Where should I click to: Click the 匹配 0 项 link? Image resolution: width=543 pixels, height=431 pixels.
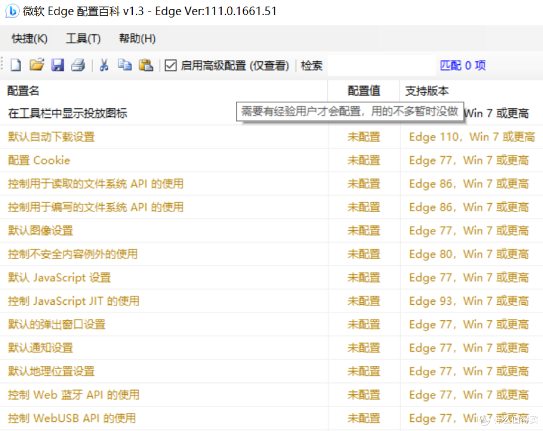463,65
